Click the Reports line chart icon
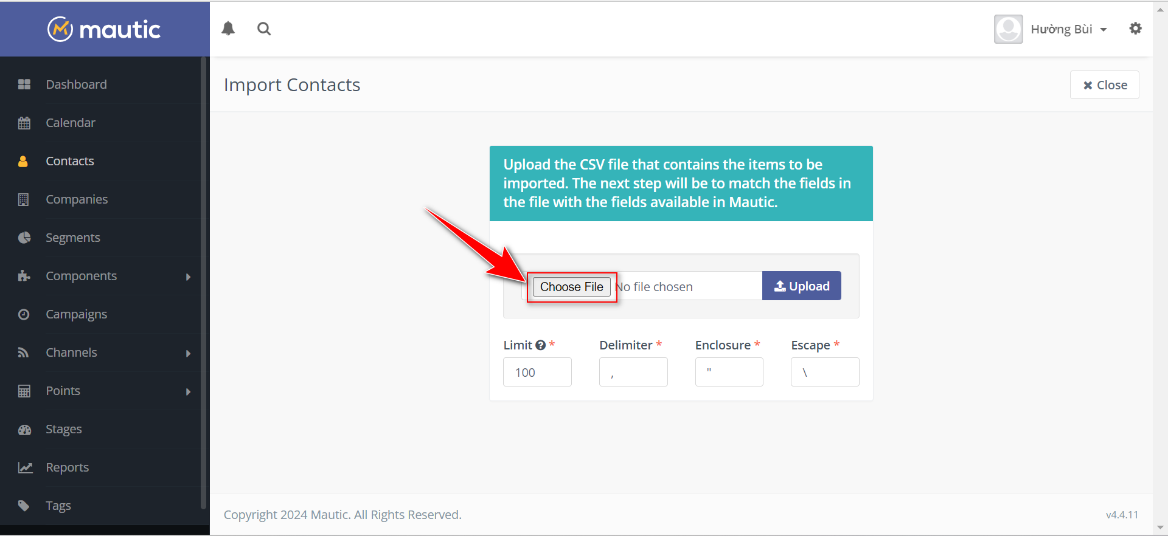 point(25,467)
